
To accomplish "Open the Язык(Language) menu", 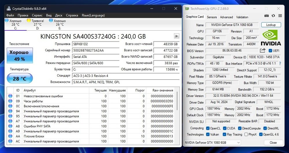I will click(93, 15).
